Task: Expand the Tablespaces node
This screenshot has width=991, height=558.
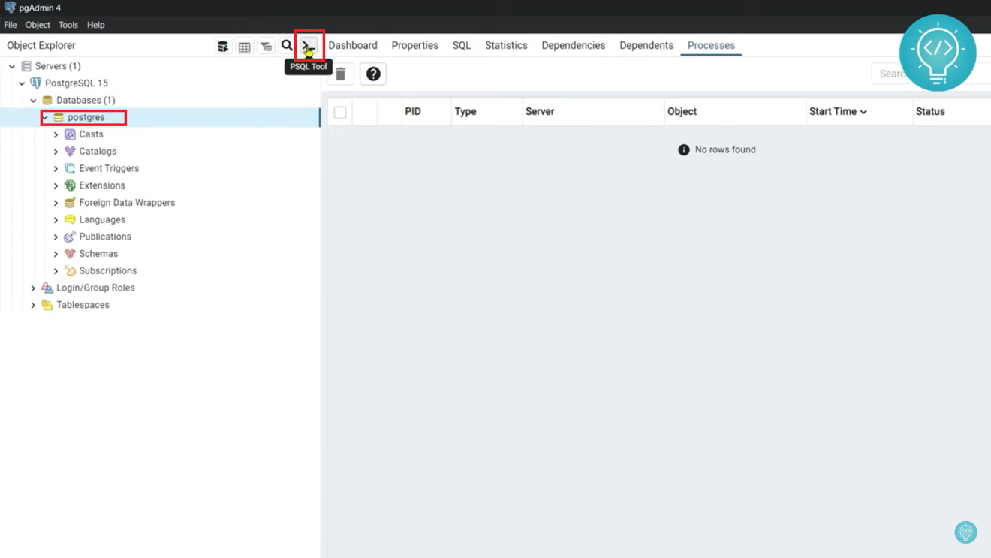Action: point(33,304)
